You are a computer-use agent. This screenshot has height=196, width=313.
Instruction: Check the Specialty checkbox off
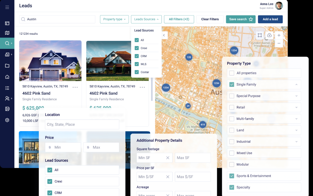(232, 187)
